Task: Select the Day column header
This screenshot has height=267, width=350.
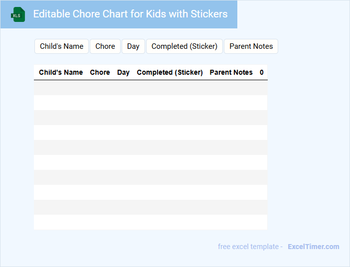Action: (x=123, y=72)
